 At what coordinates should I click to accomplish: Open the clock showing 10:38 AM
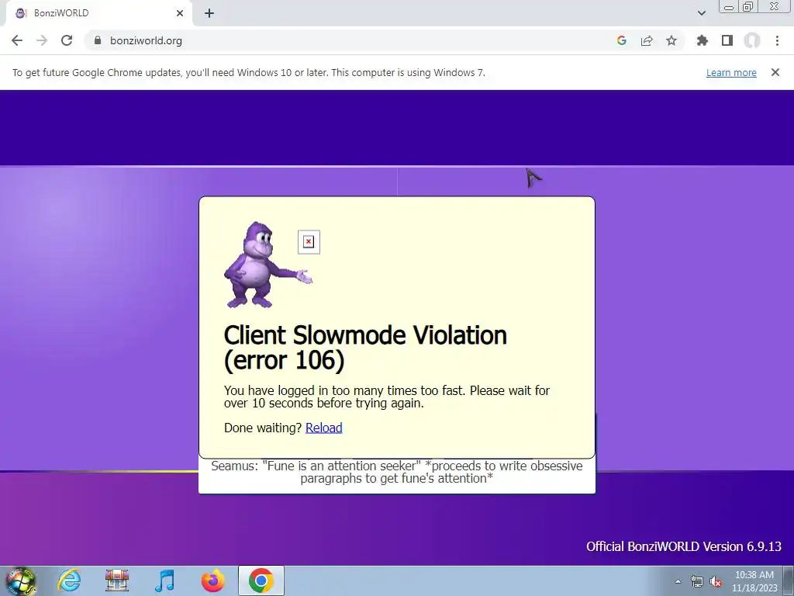[x=754, y=581]
